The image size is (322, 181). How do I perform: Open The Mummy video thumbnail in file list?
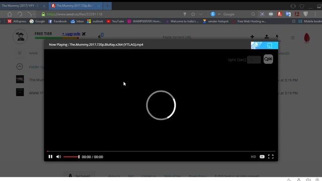[x=20, y=79]
